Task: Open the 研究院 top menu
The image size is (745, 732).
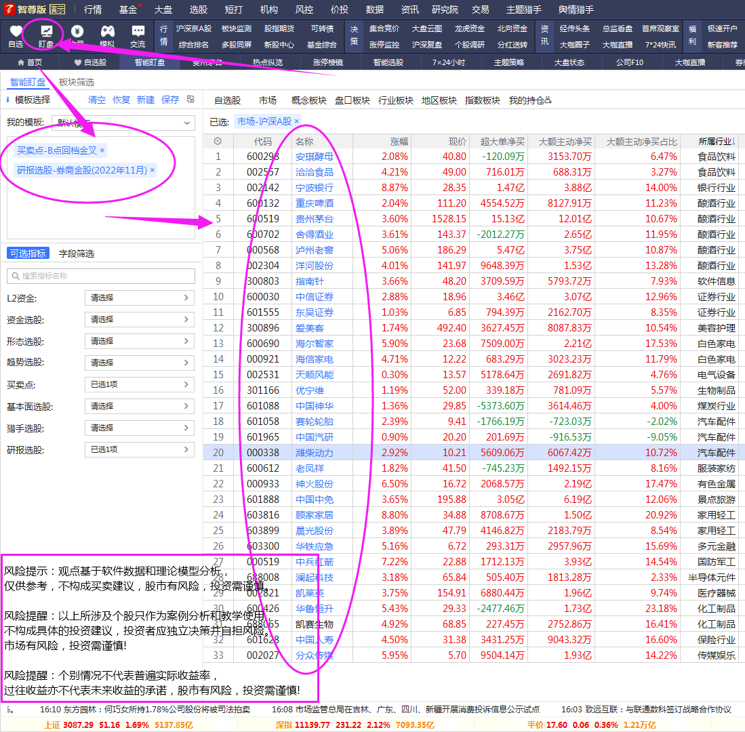Action: pyautogui.click(x=445, y=9)
